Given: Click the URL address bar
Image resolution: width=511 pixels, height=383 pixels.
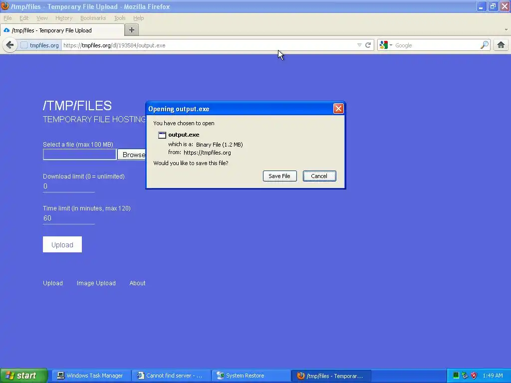Looking at the screenshot, I should coord(209,45).
